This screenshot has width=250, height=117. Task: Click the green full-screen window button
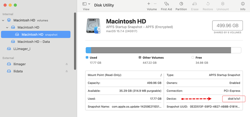point(15,5)
